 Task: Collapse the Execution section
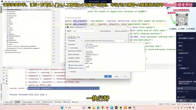69,72
